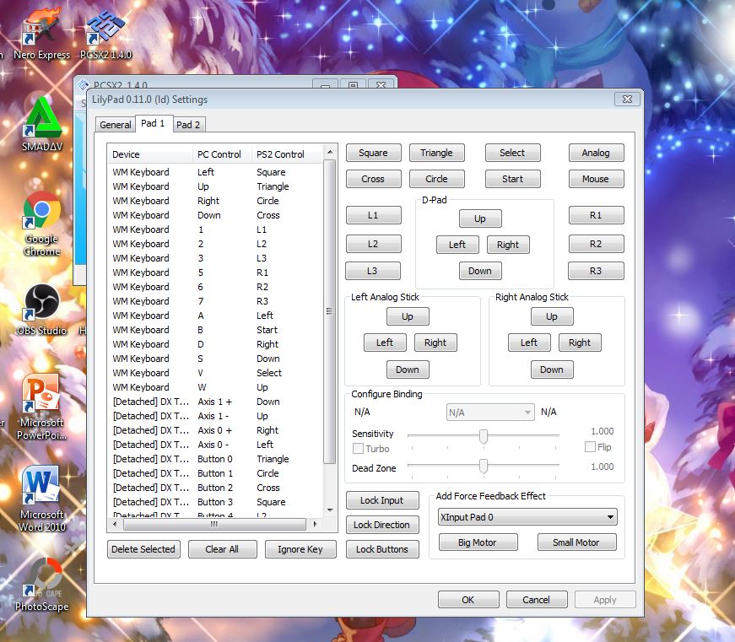Switch to the Pad 2 tab
Screen dimensions: 735x642
click(x=187, y=124)
